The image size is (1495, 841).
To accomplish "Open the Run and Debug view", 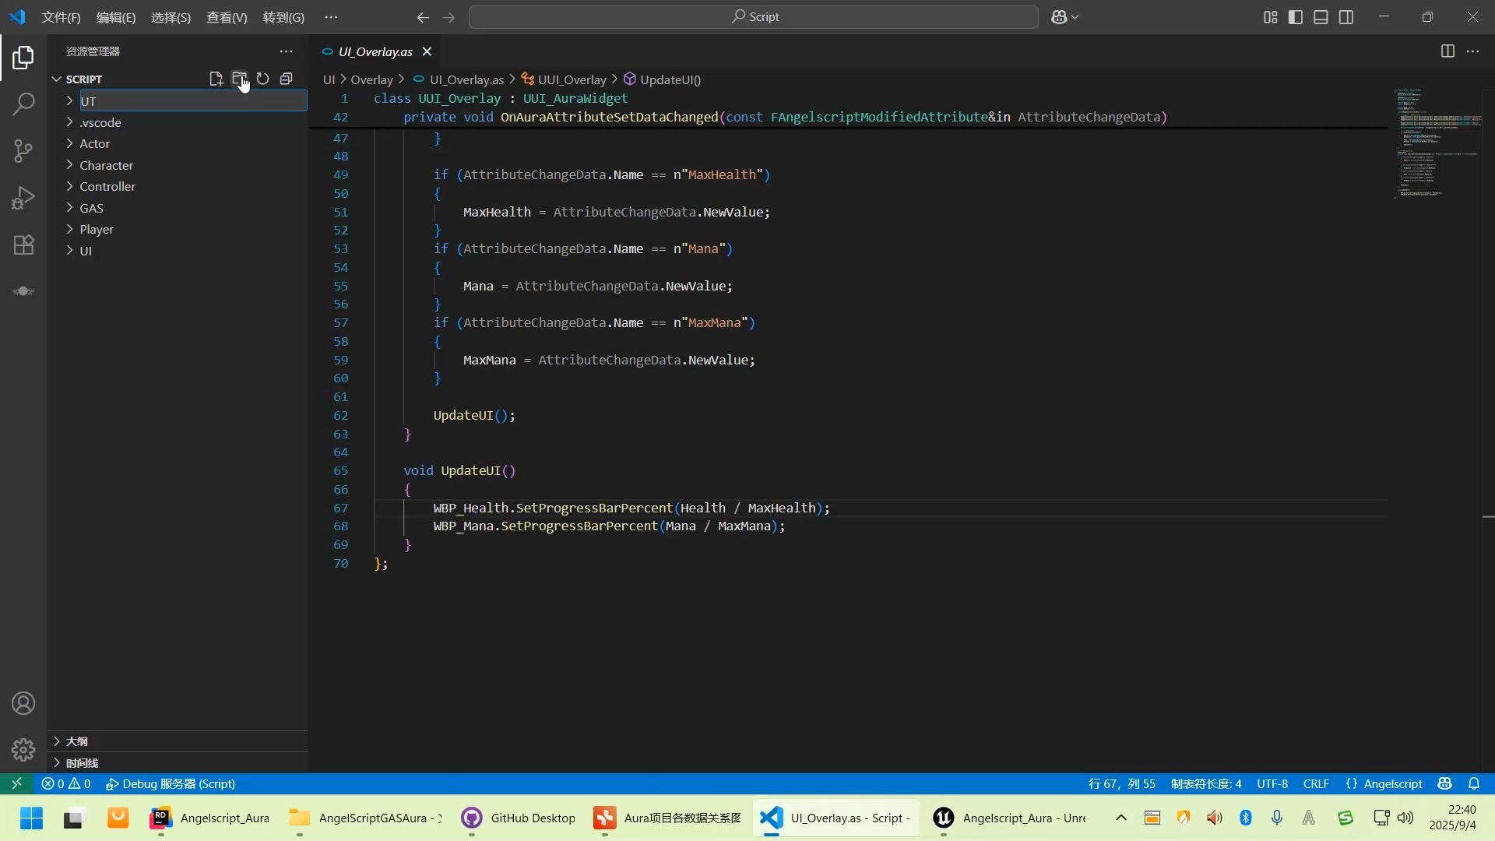I will pyautogui.click(x=23, y=198).
